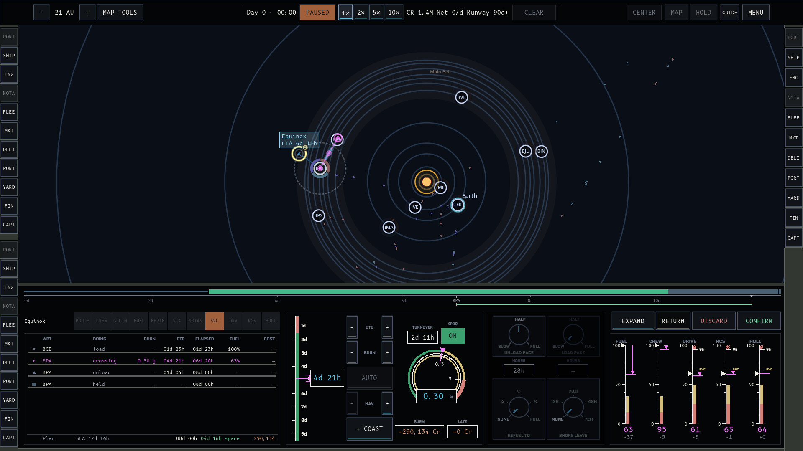Click the BPA marker on the timeline

pos(456,300)
